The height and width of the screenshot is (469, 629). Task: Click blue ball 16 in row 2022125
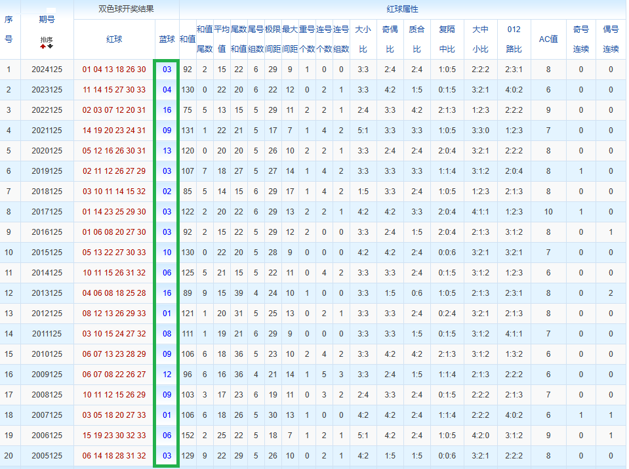(167, 110)
